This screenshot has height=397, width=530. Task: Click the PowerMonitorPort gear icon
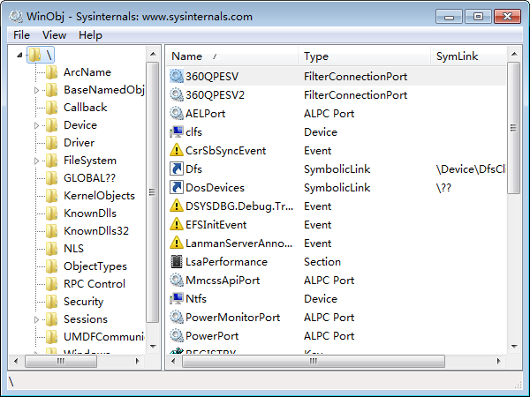(177, 318)
